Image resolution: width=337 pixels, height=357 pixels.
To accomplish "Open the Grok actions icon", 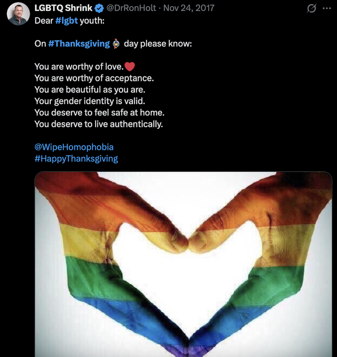I will click(311, 9).
